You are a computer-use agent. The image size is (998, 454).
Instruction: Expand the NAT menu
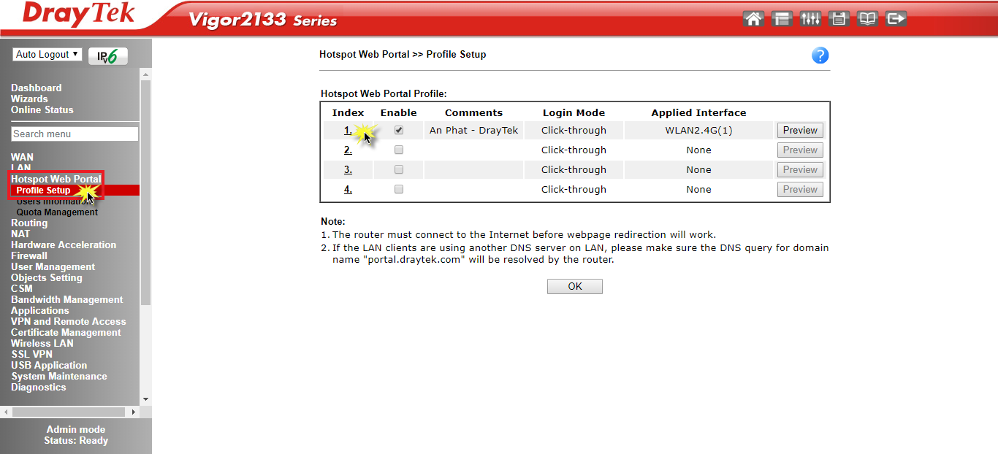(x=20, y=234)
